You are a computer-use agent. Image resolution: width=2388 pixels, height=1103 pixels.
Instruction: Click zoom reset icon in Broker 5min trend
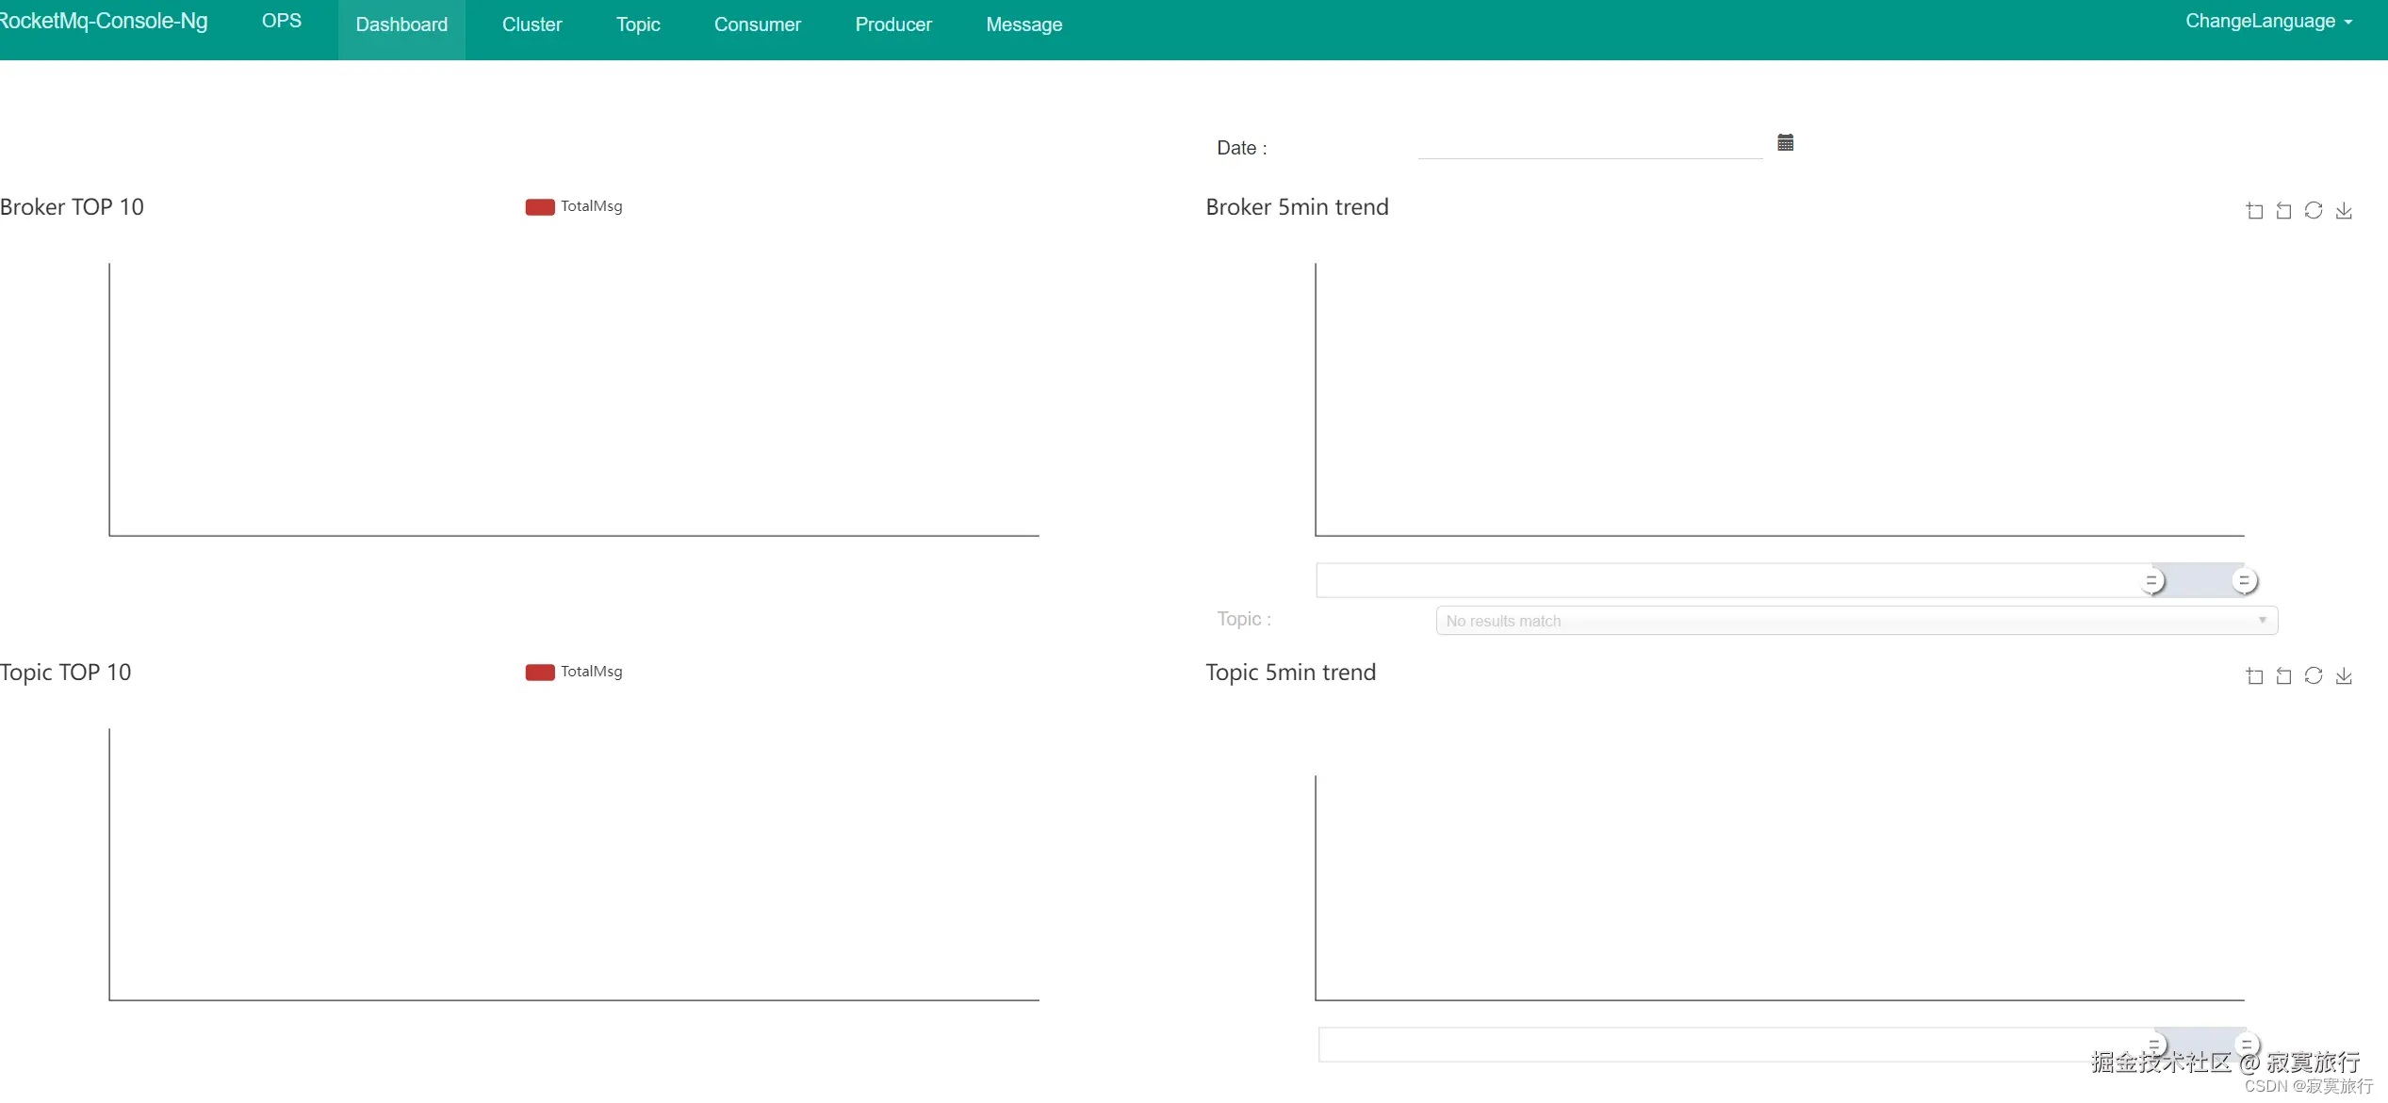point(2283,211)
